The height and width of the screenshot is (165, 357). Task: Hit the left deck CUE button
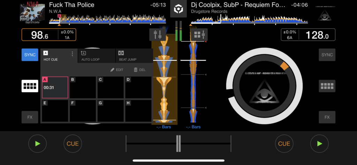pyautogui.click(x=73, y=144)
